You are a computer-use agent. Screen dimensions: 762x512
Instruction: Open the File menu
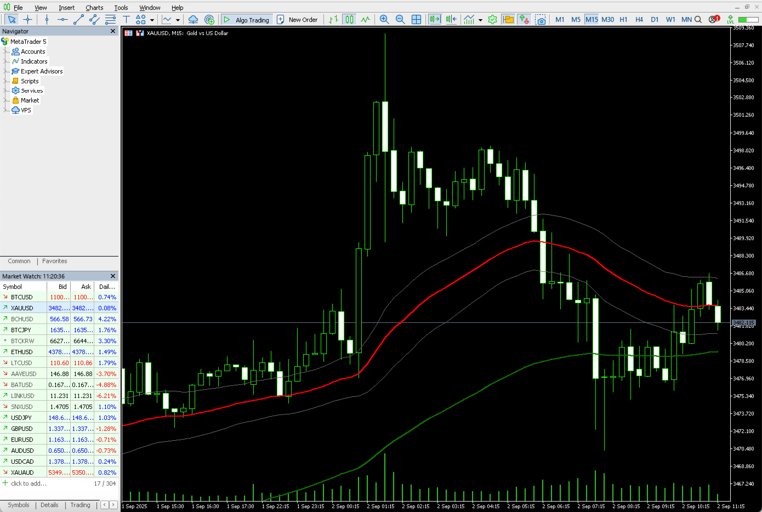coord(18,8)
